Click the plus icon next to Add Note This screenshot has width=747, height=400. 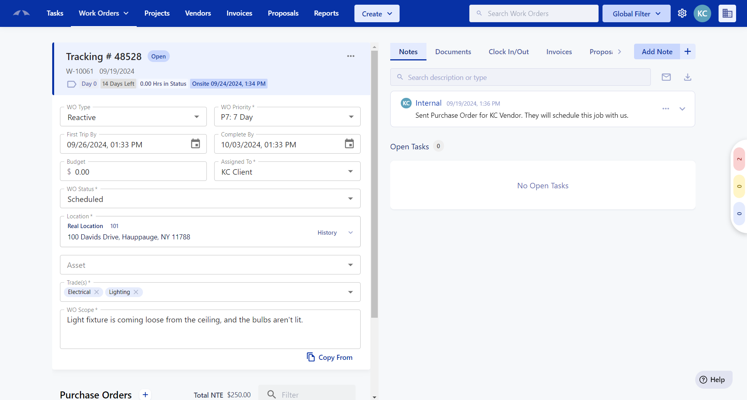tap(688, 51)
